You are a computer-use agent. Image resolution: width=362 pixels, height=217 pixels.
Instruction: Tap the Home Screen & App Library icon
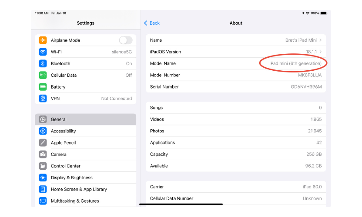coord(43,189)
